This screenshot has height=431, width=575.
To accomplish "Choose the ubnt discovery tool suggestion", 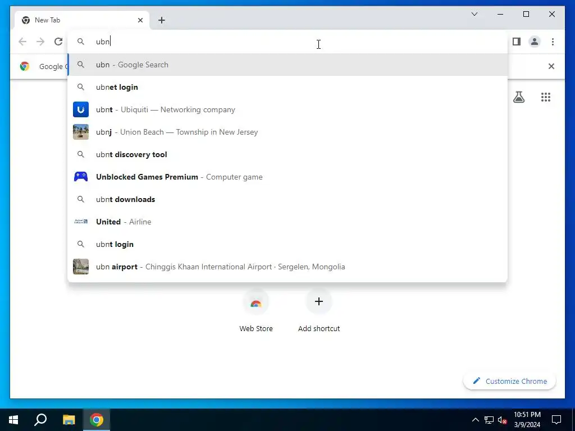I will point(287,154).
